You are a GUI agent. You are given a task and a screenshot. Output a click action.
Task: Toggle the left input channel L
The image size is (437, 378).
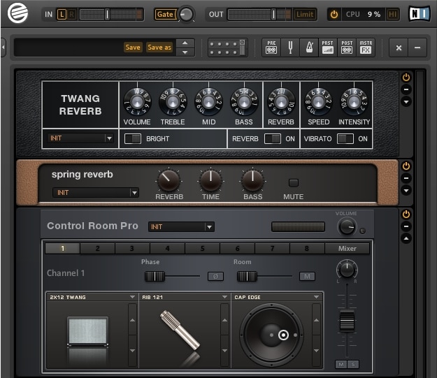click(x=62, y=14)
